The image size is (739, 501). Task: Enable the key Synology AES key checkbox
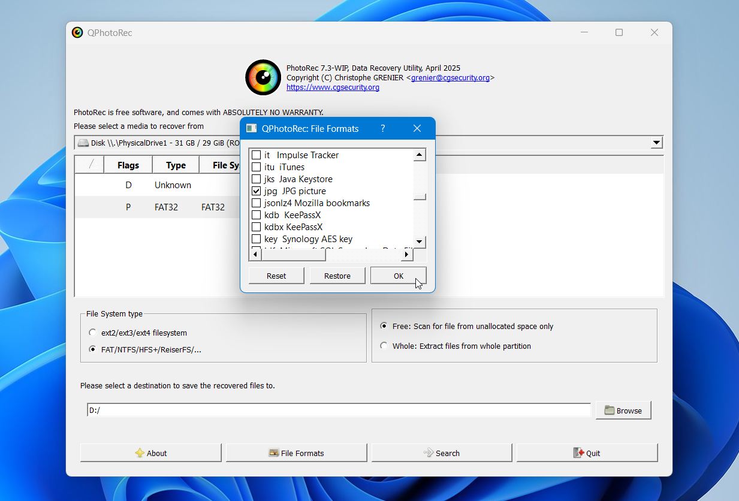(257, 239)
